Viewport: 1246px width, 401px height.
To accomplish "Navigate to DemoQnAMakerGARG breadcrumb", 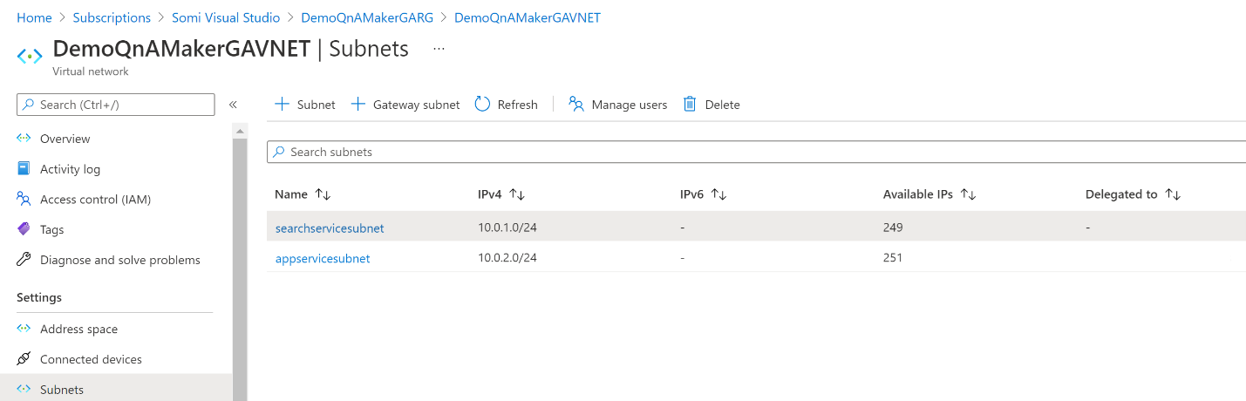I will coord(367,17).
